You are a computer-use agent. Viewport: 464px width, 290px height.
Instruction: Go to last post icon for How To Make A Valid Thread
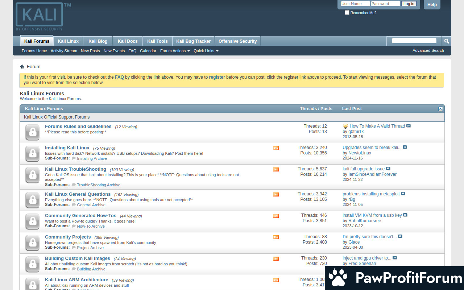click(409, 126)
